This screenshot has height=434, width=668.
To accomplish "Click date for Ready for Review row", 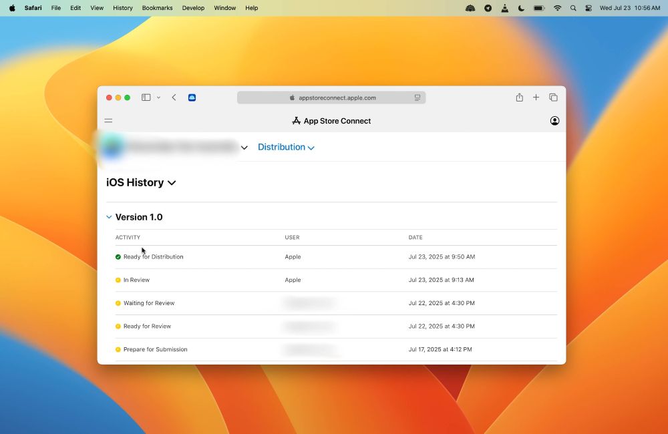I will tap(442, 327).
